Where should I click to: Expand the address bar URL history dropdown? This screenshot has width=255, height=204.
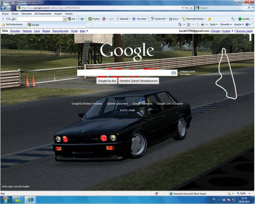tap(182, 8)
